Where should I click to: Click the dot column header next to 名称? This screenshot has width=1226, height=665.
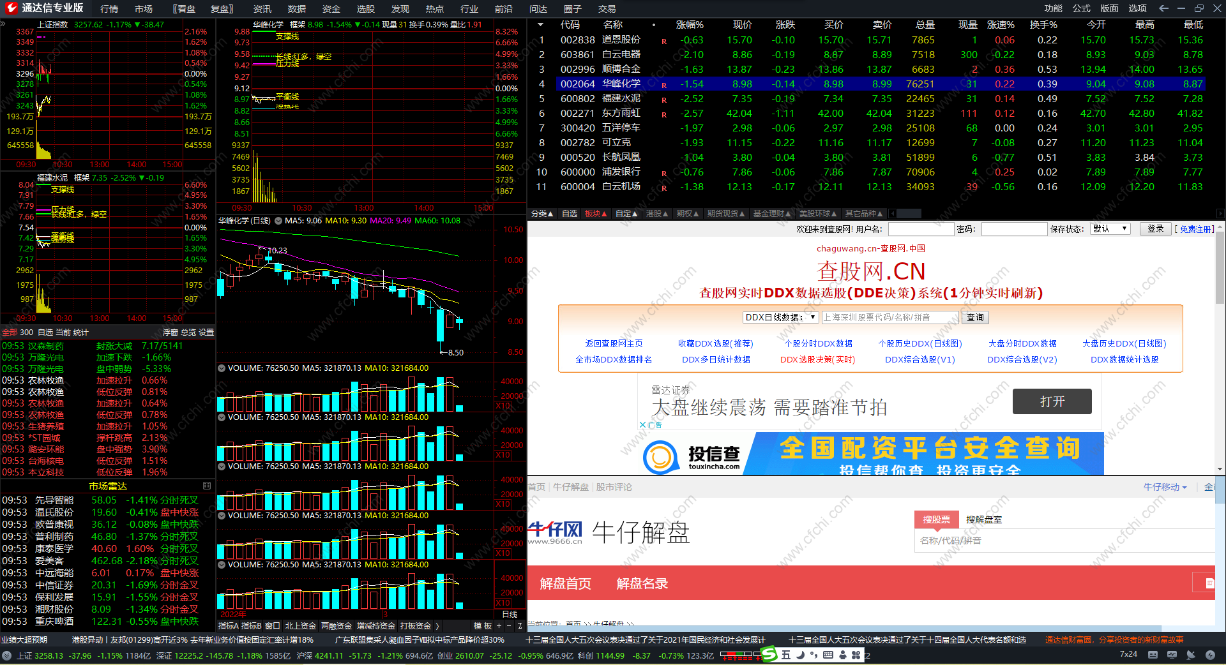click(x=654, y=26)
